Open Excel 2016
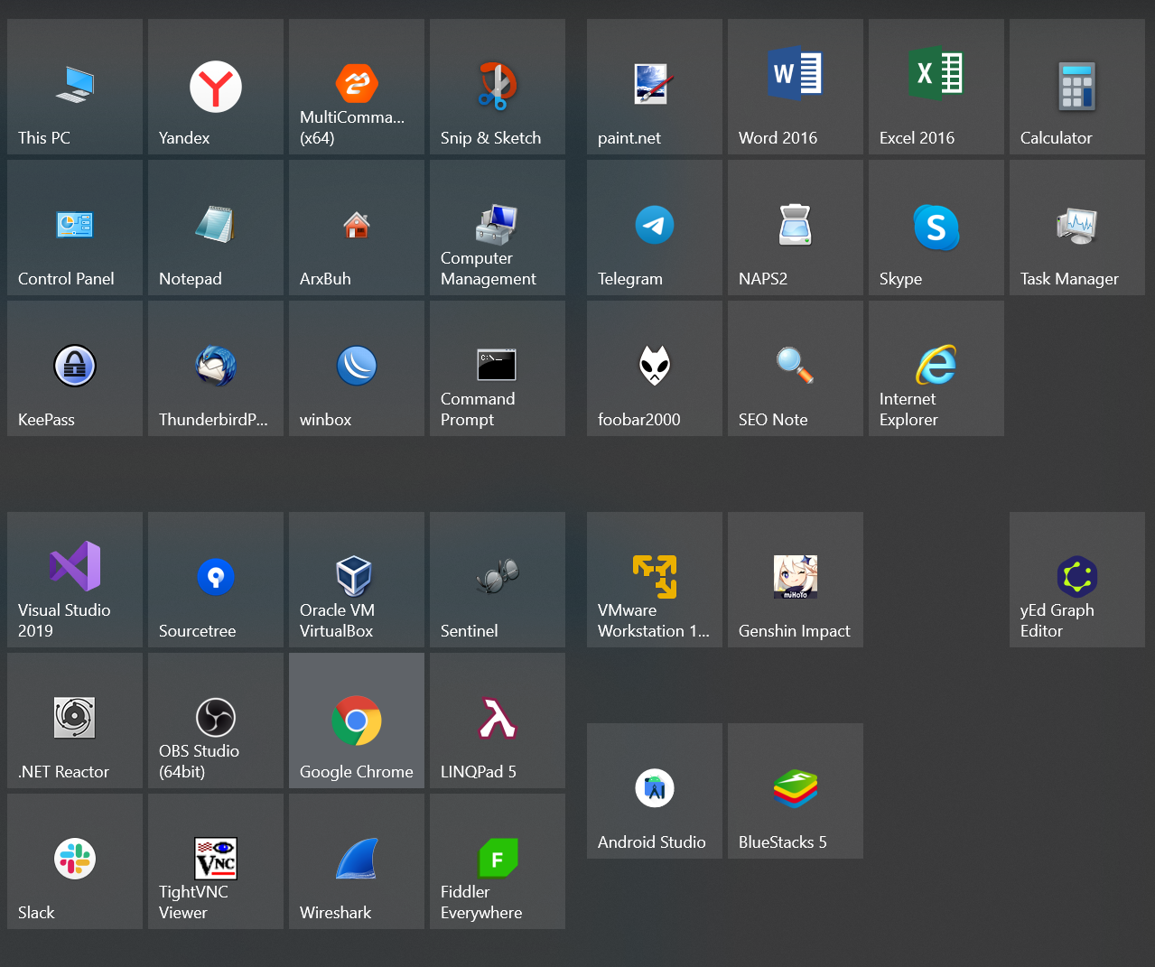The width and height of the screenshot is (1155, 967). [936, 88]
